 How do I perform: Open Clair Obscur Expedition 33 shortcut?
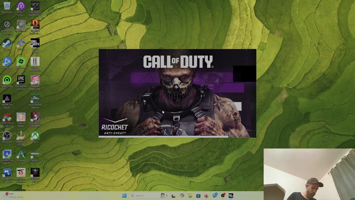35,9
